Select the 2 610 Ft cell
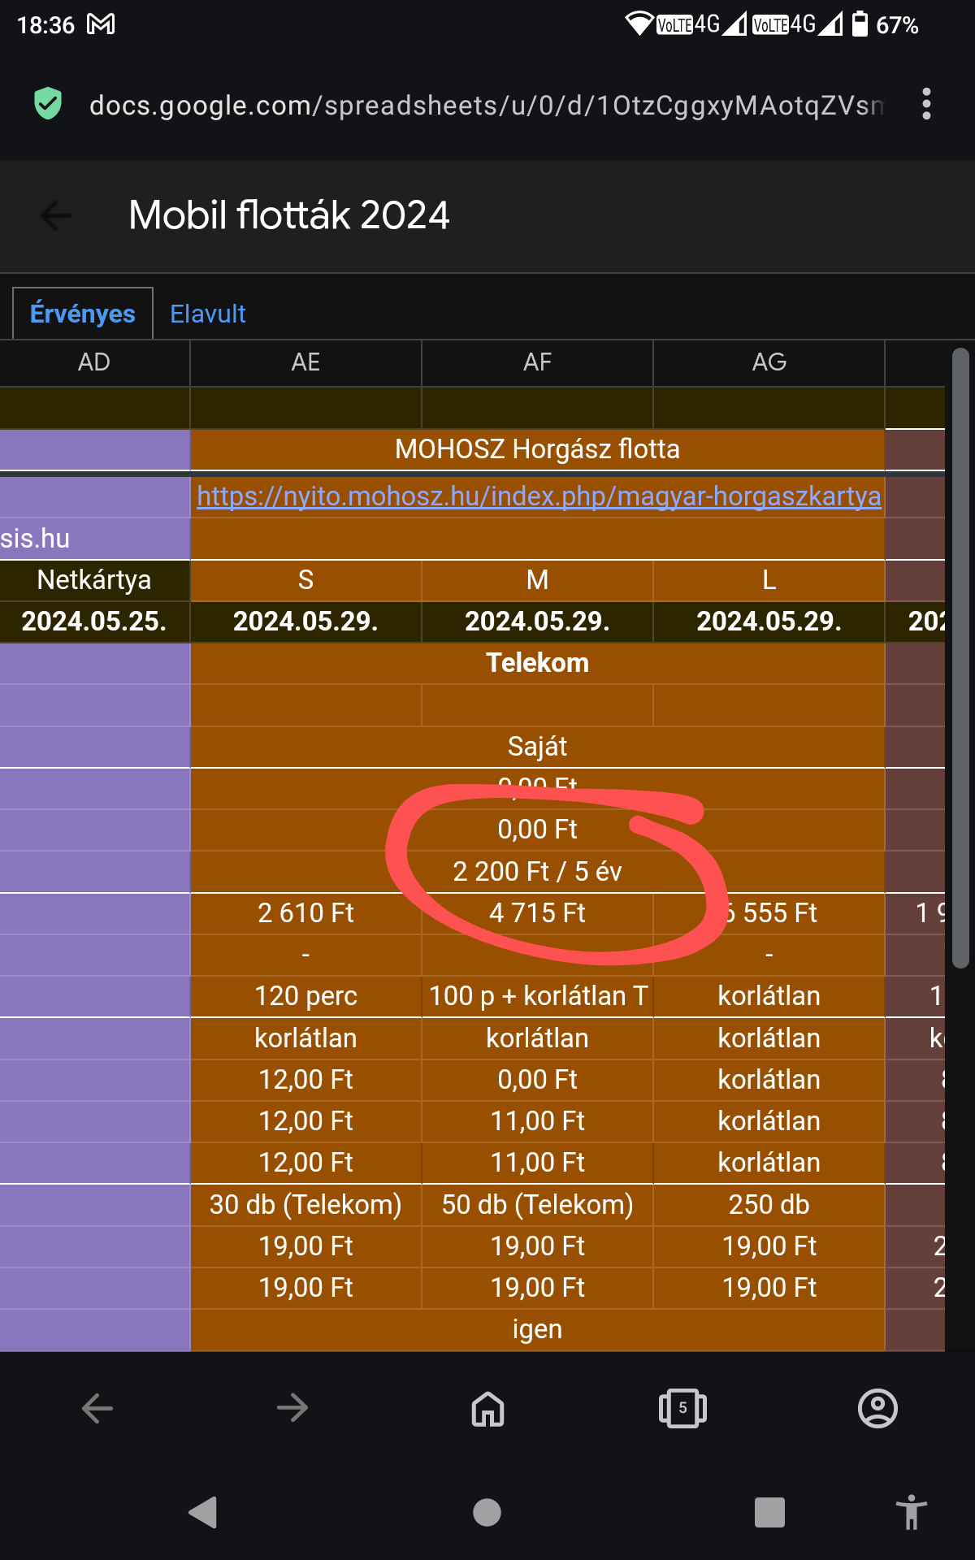Image resolution: width=975 pixels, height=1560 pixels. click(305, 913)
